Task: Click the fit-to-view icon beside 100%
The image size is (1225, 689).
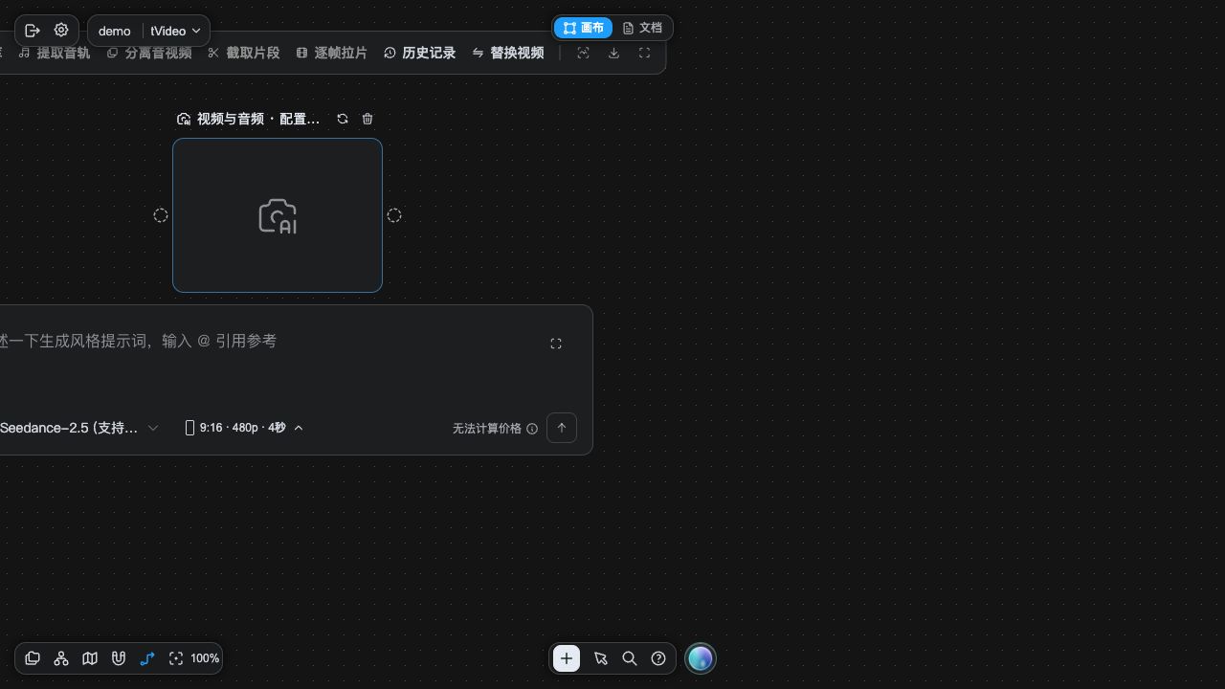Action: point(176,658)
